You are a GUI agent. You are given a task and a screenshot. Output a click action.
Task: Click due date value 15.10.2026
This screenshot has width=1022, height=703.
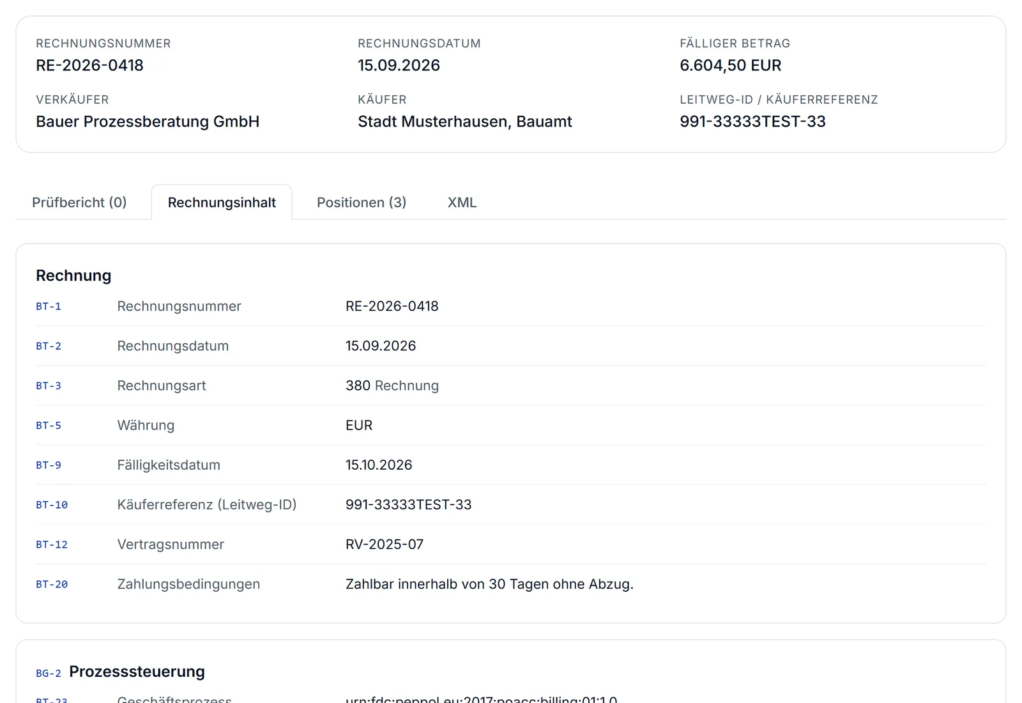click(379, 465)
